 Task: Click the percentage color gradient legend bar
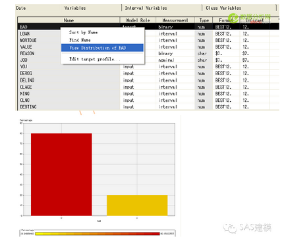tap(98, 234)
